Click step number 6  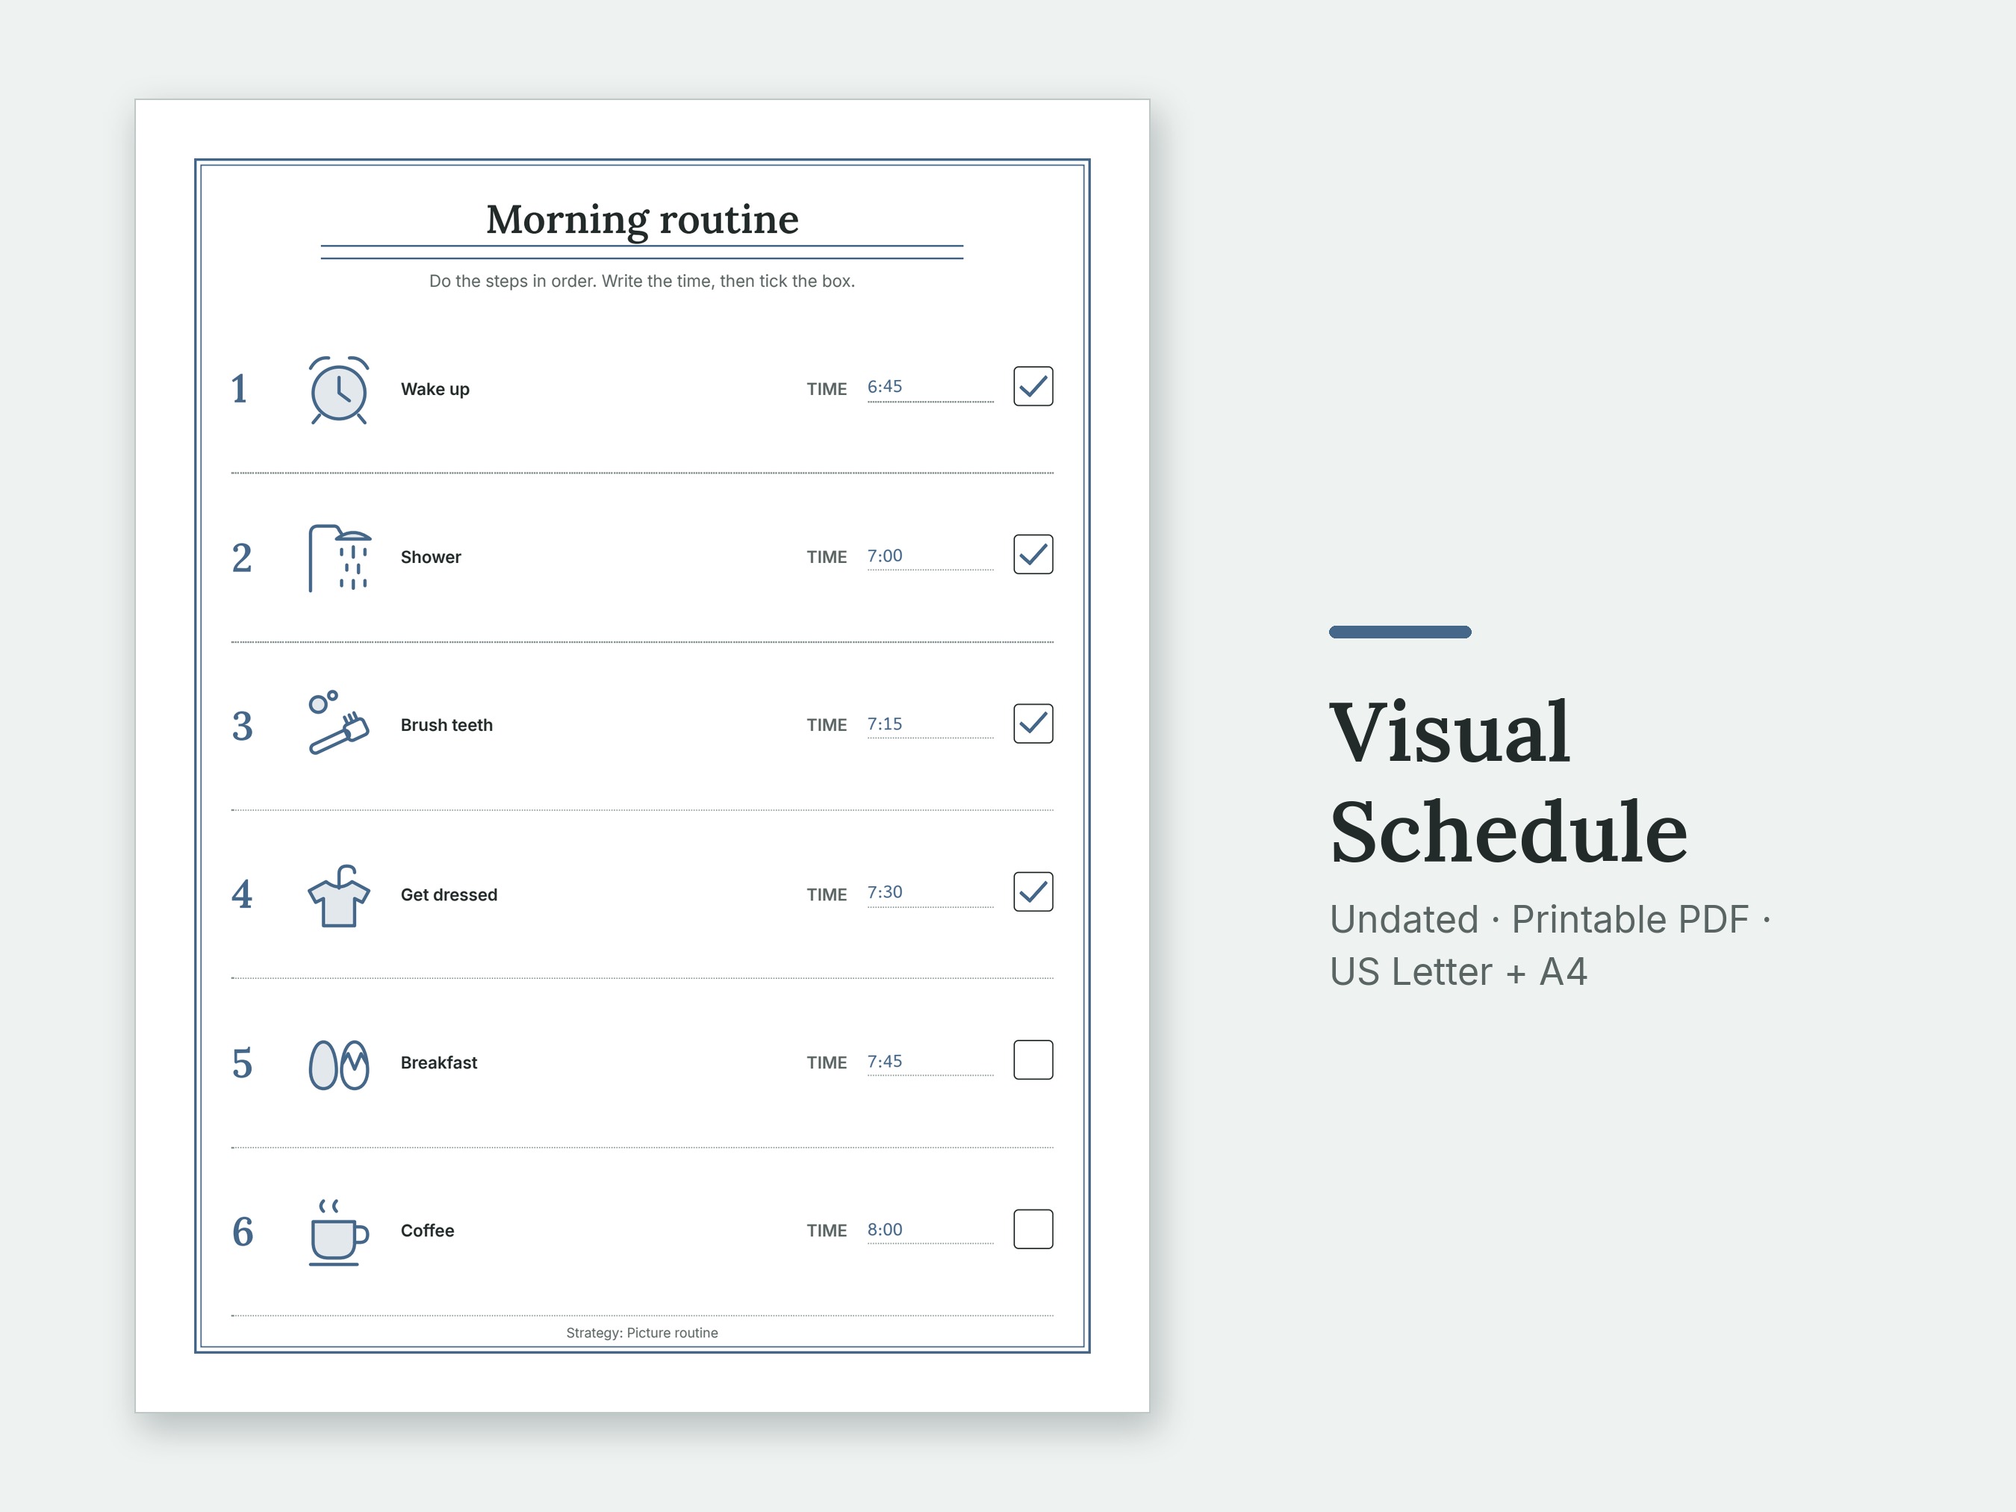pos(243,1232)
